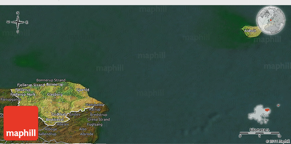Select the Anholt island label

(250, 31)
